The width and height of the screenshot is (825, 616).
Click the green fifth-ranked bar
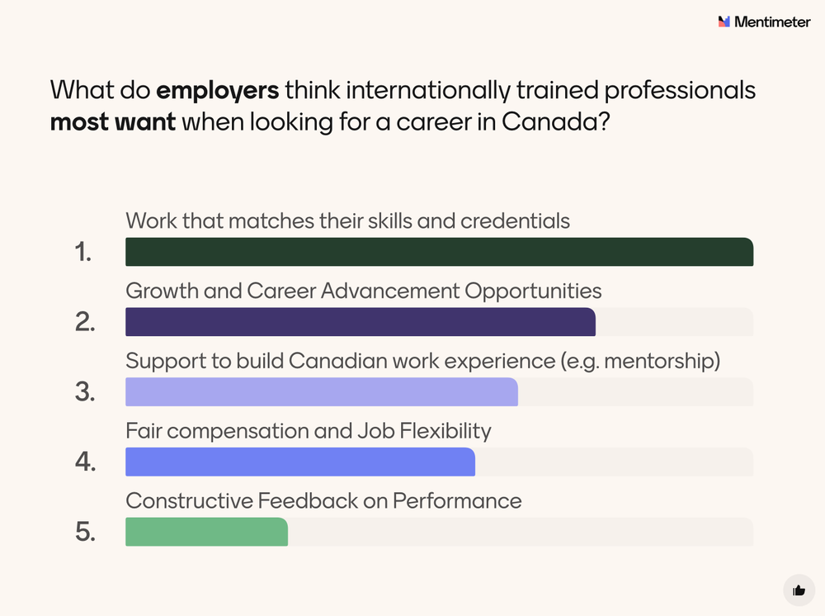point(206,532)
